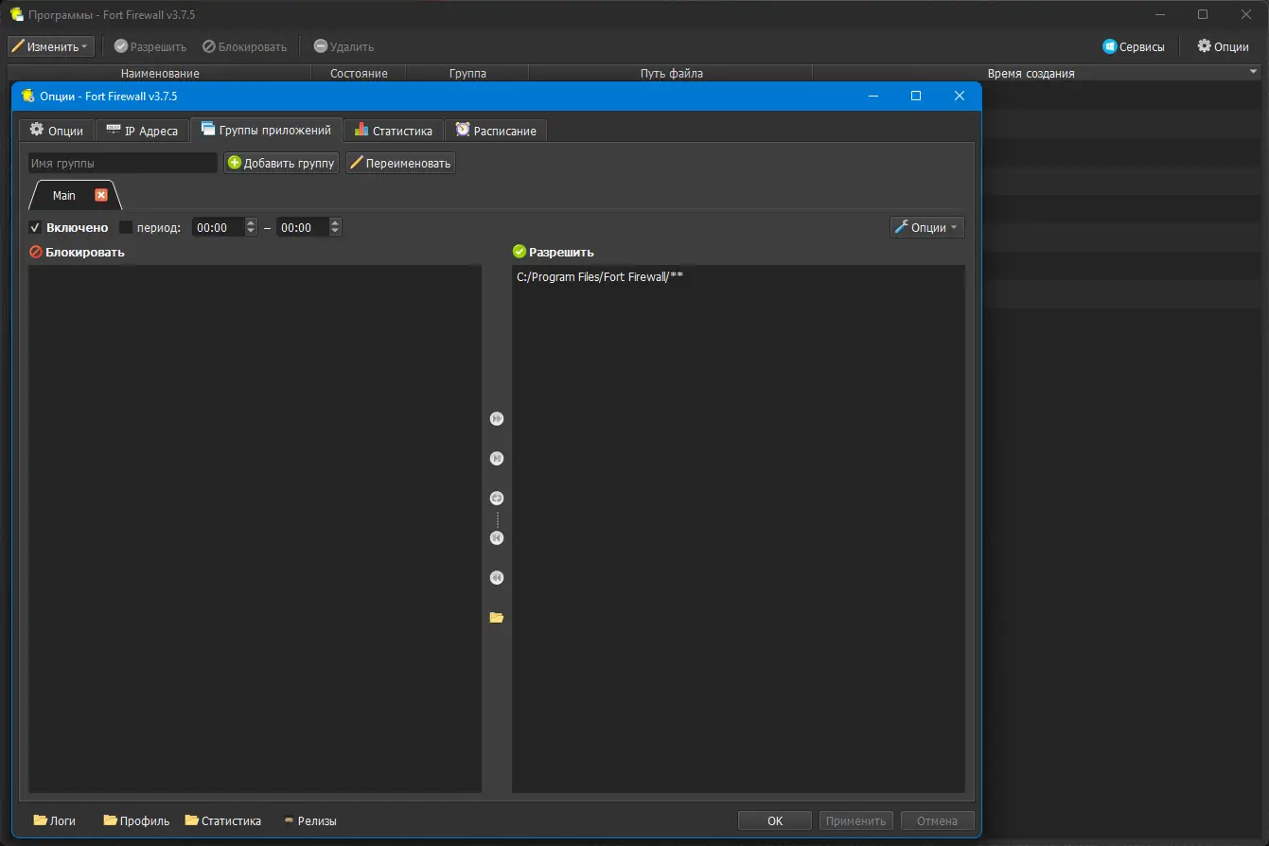Select the Группы приложений tab
The width and height of the screenshot is (1269, 846).
tap(266, 130)
